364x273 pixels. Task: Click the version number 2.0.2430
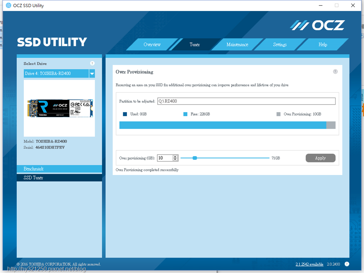[333, 264]
